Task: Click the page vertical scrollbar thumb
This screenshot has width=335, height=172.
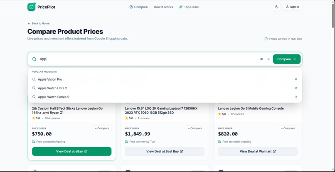Action: click(x=333, y=16)
